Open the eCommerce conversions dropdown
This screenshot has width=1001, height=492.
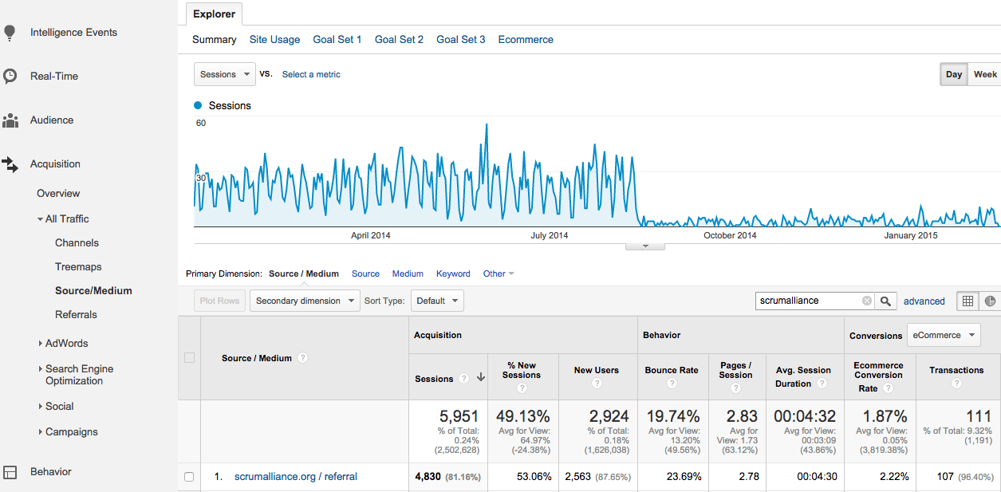(944, 335)
